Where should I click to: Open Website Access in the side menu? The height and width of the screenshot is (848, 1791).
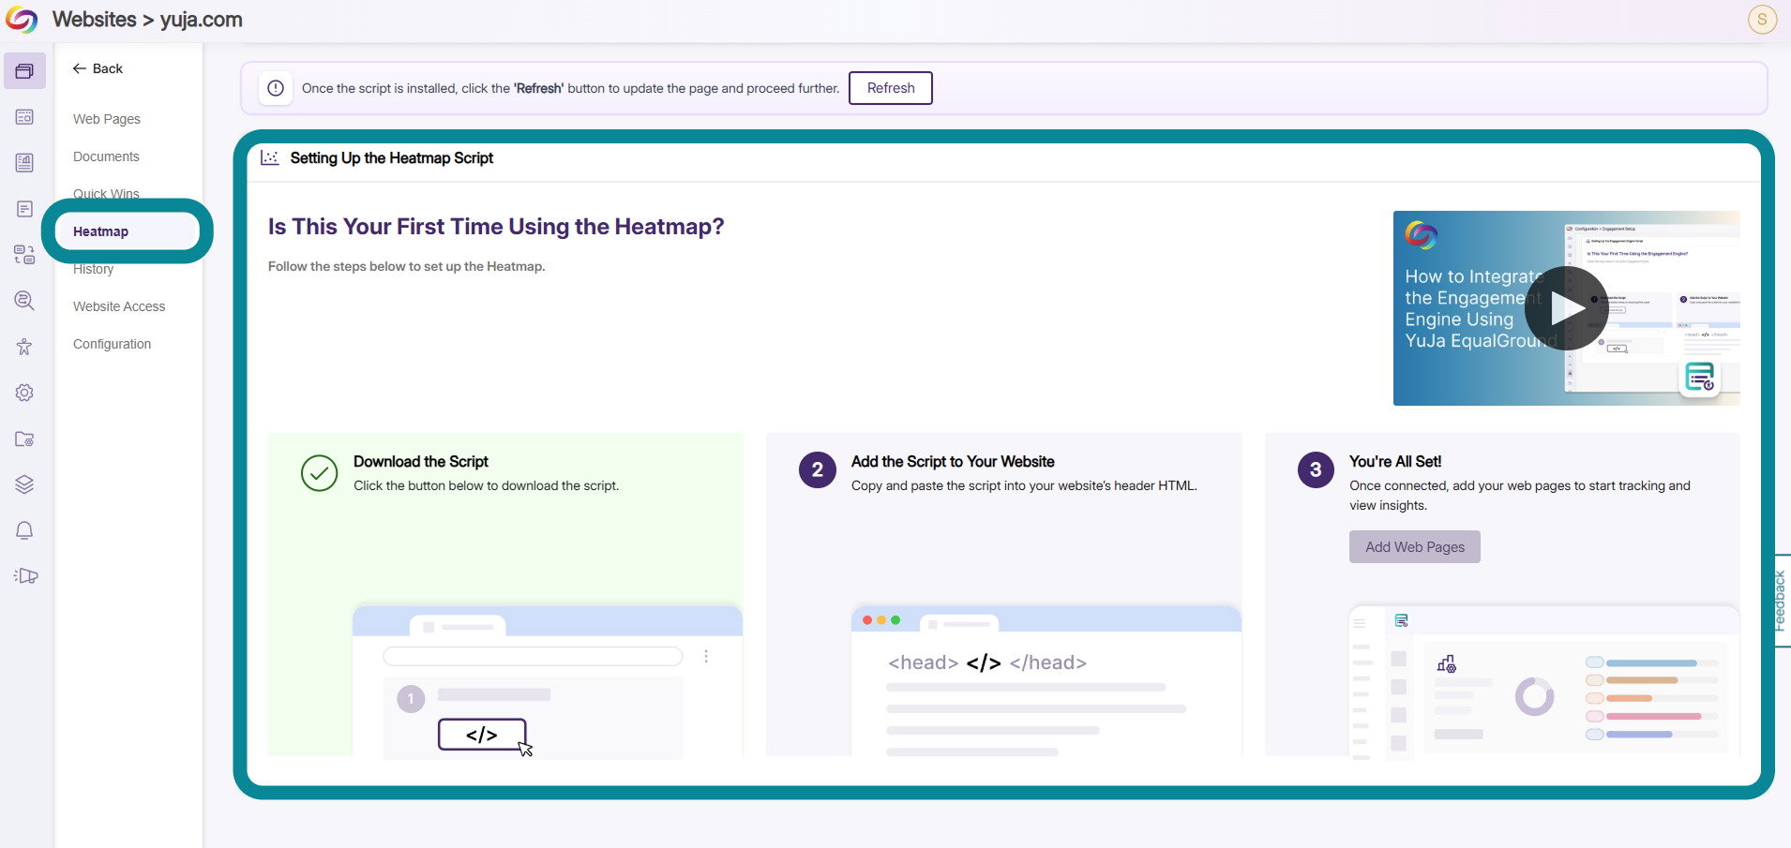(x=119, y=306)
